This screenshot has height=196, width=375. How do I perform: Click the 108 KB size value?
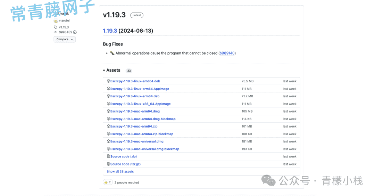pyautogui.click(x=247, y=134)
